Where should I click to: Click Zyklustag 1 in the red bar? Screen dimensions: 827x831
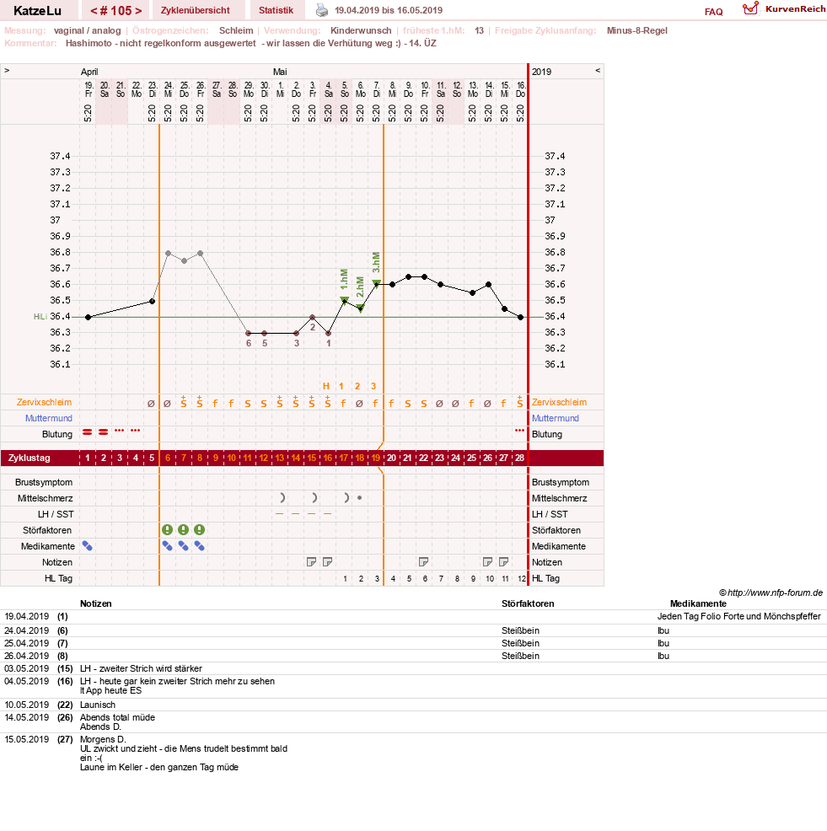(x=88, y=458)
